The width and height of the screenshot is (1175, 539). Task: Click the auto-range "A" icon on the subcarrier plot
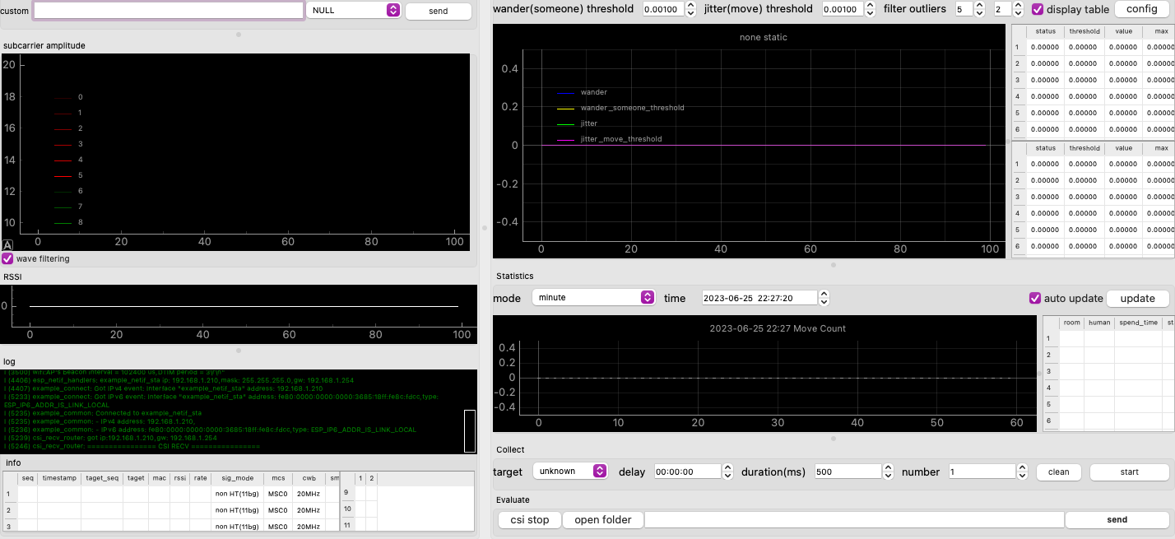point(6,244)
